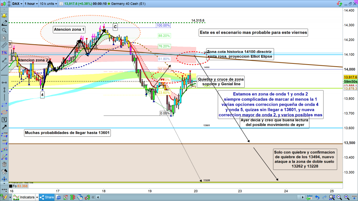Open the DAX instrument dropdown

coord(17,3)
